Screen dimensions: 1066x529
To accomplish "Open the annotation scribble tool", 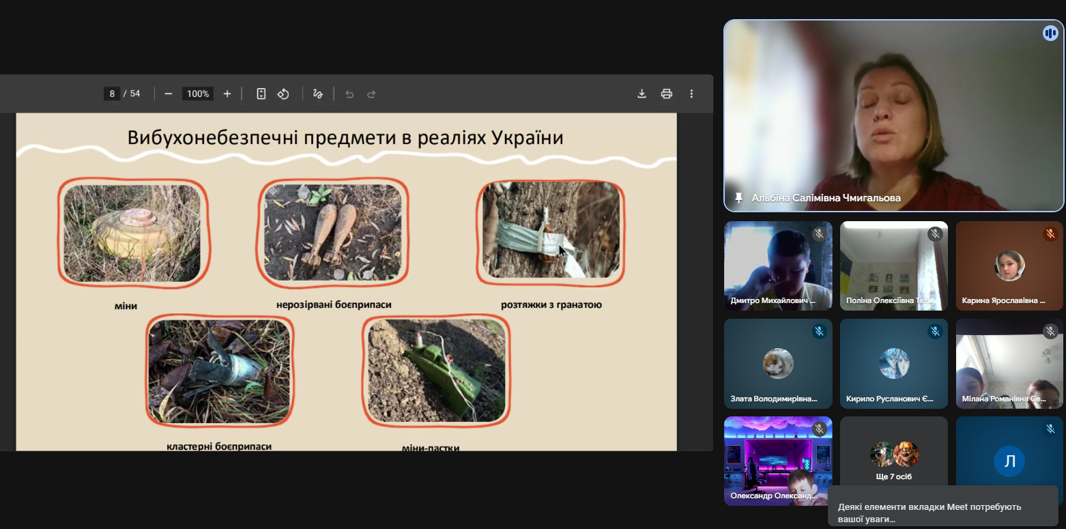I will (x=317, y=94).
